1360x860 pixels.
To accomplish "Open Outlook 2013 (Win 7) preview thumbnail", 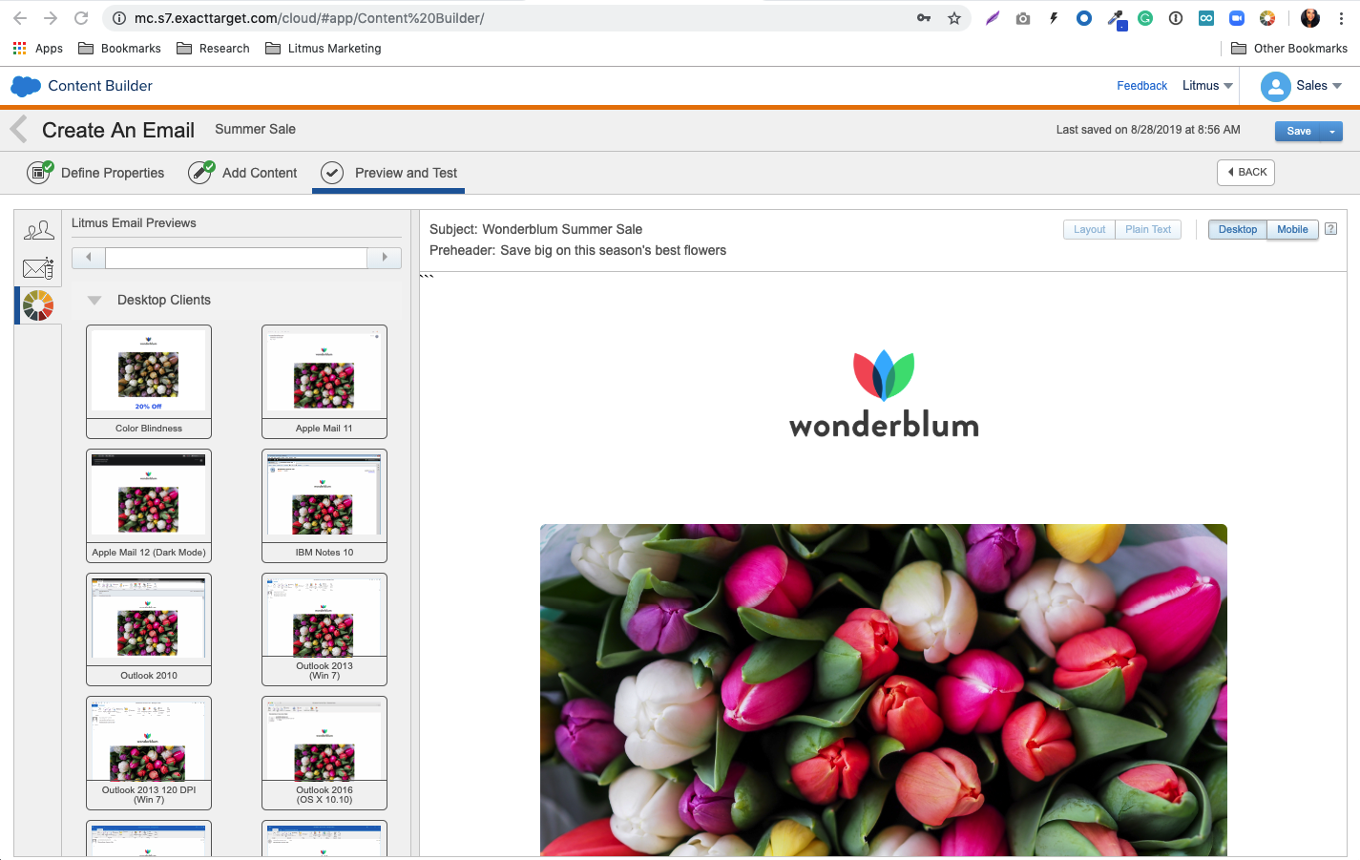I will click(x=324, y=629).
